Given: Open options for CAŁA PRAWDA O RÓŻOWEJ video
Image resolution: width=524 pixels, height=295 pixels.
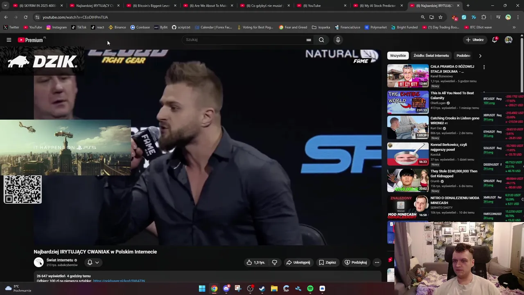Looking at the screenshot, I should pos(484,67).
